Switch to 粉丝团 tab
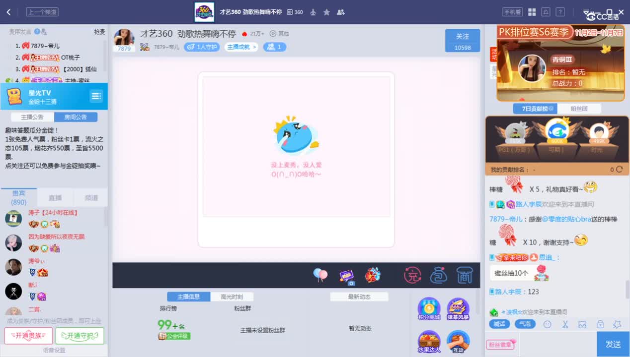This screenshot has height=357, width=630. tap(579, 109)
